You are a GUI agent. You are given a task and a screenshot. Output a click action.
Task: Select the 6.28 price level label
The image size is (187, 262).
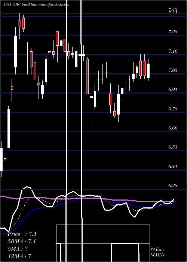(173, 186)
